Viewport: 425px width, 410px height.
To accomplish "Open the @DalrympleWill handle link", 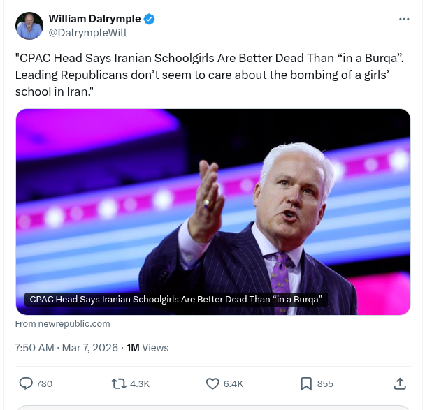I will point(87,33).
